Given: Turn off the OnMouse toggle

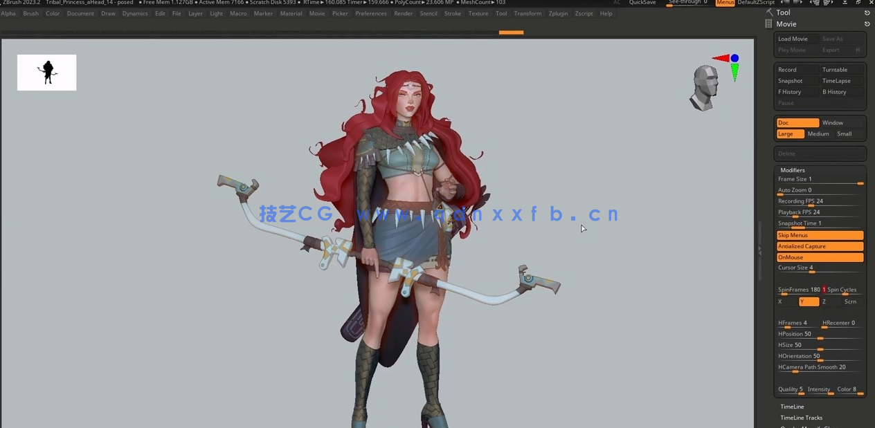Looking at the screenshot, I should point(820,257).
